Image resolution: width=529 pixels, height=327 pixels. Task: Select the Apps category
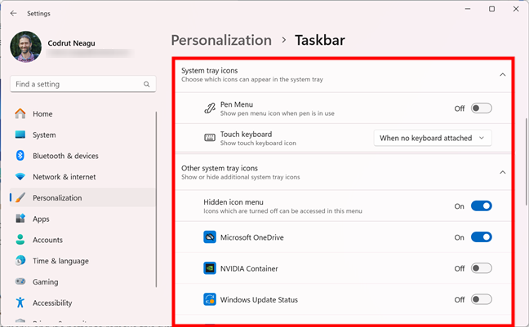[x=82, y=219]
